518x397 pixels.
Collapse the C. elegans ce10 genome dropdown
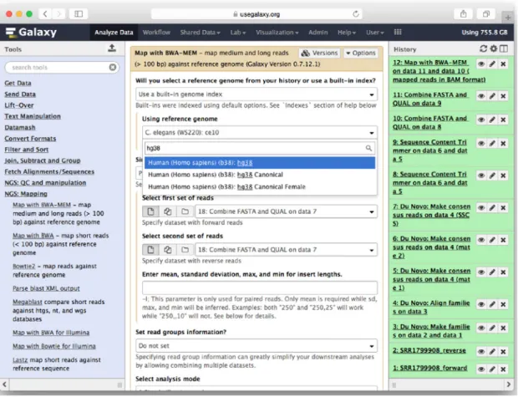tap(260, 133)
